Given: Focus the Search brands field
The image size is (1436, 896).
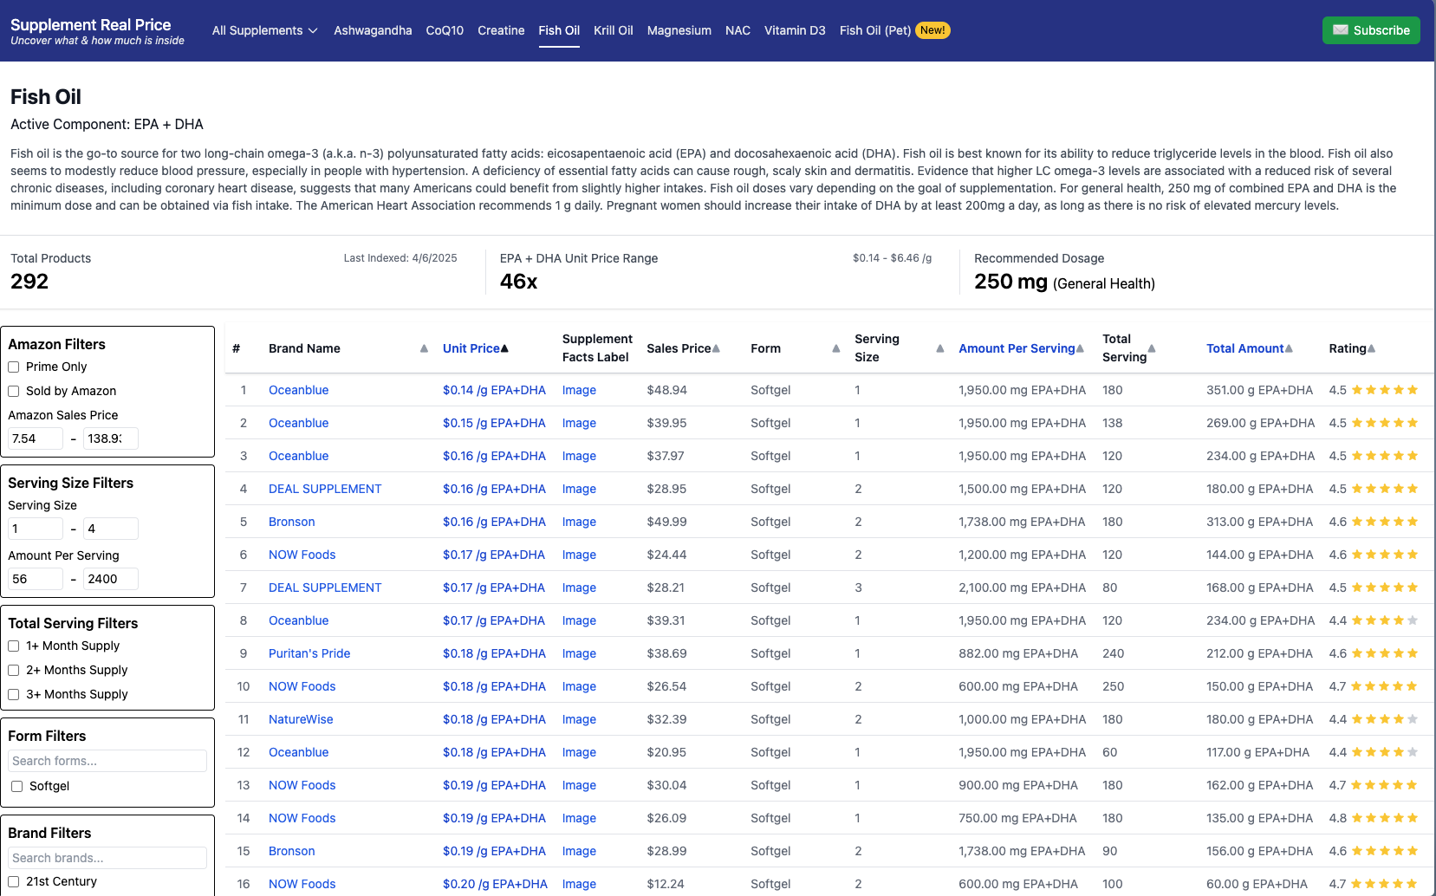Looking at the screenshot, I should point(107,858).
